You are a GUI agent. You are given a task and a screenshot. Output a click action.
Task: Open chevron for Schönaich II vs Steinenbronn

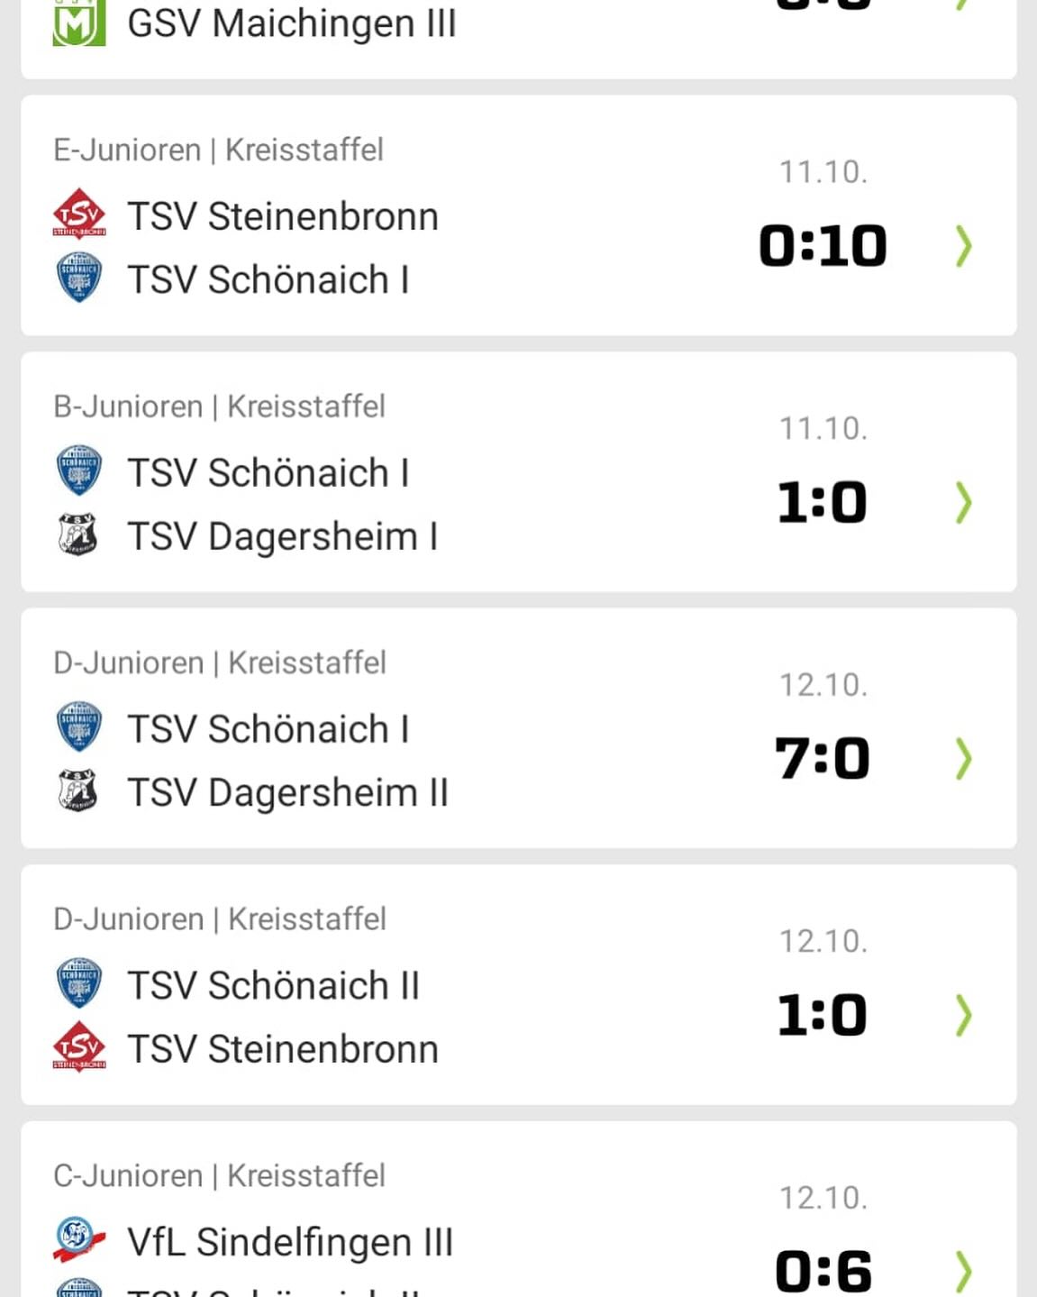coord(963,1015)
